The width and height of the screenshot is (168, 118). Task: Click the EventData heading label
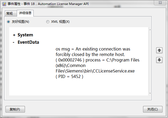[28, 42]
